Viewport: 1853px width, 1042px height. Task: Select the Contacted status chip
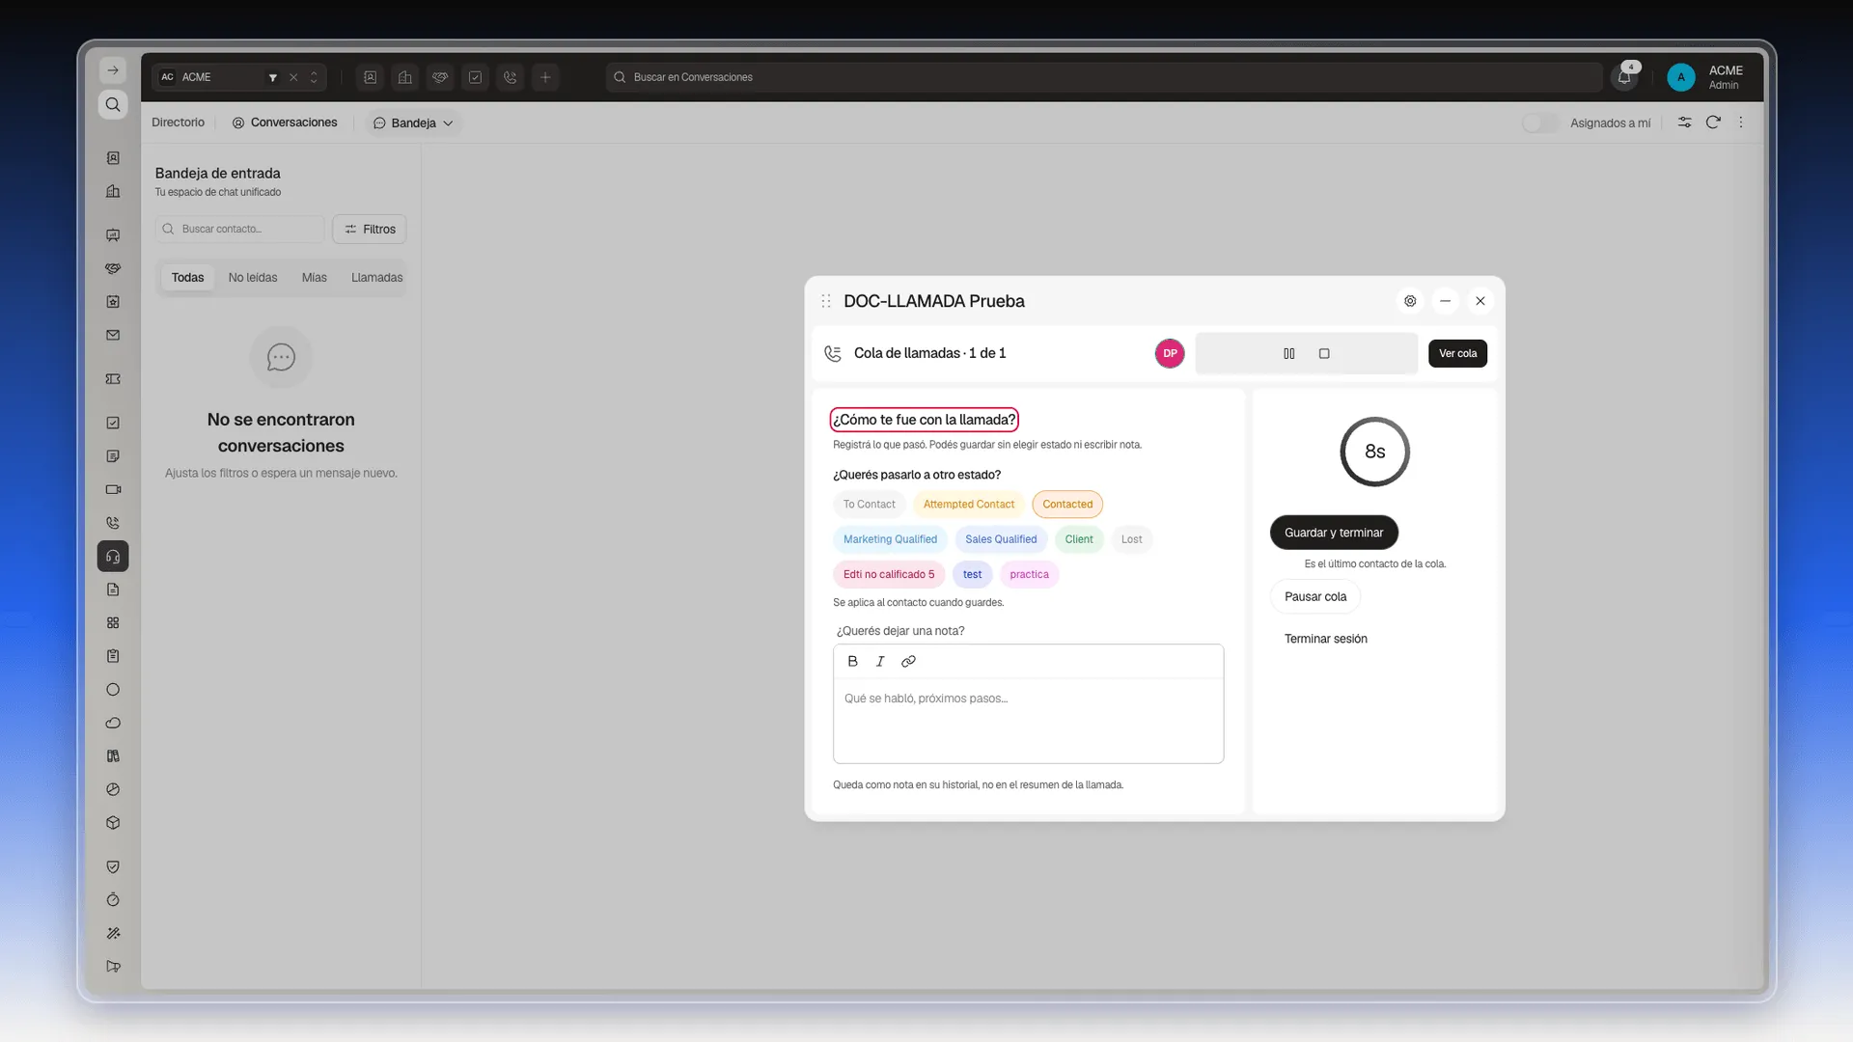coord(1067,505)
